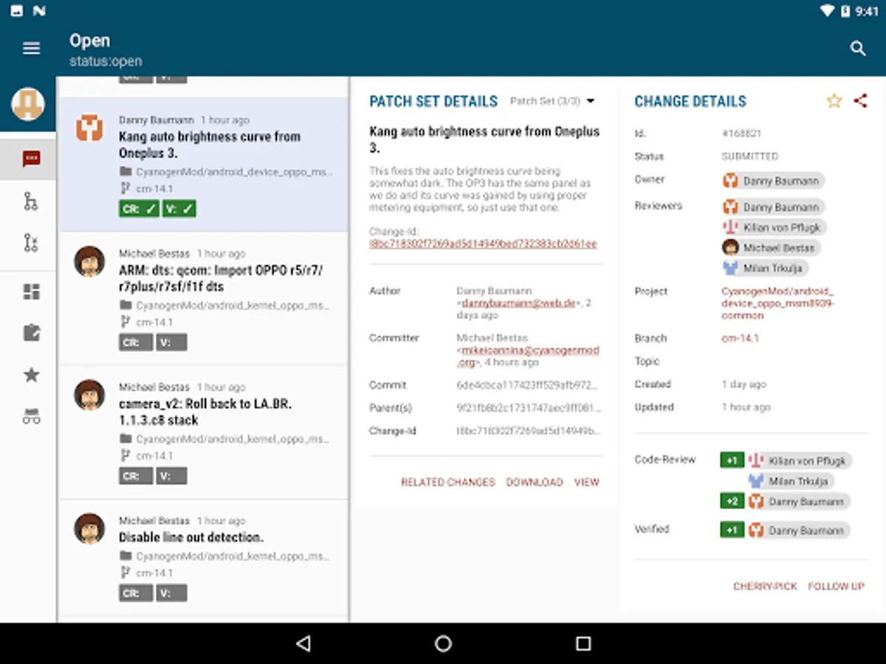Open committer mikeioannina email link
This screenshot has height=664, width=886.
(x=527, y=356)
